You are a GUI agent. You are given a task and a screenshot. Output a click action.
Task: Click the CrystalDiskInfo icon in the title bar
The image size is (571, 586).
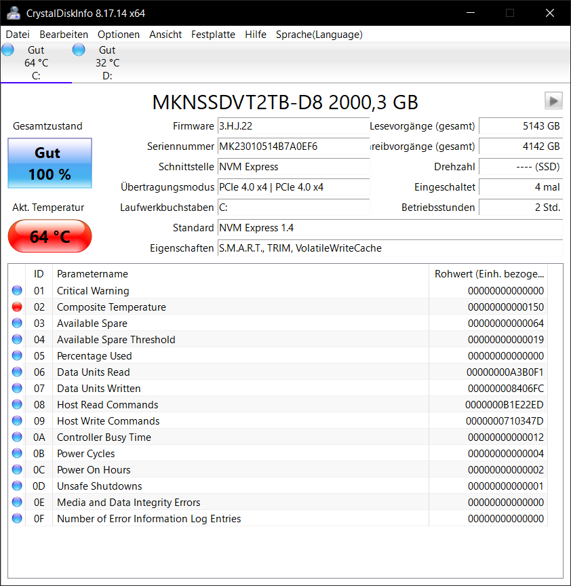point(14,13)
